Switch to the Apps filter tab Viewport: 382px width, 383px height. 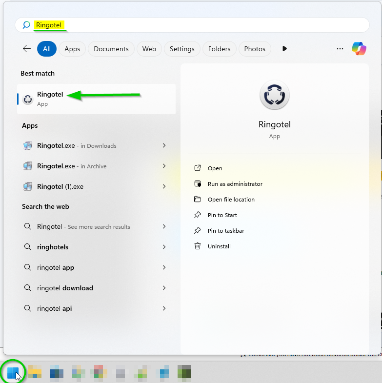pyautogui.click(x=72, y=49)
